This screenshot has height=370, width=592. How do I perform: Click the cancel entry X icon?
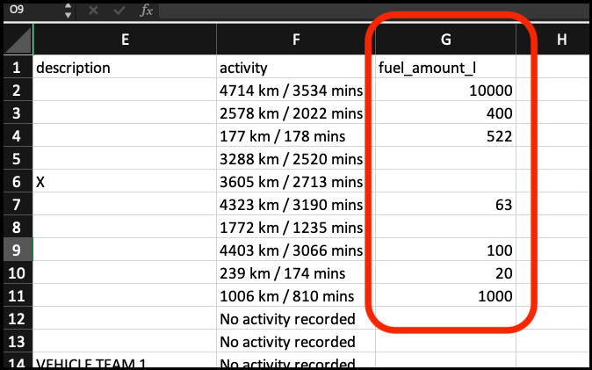(x=93, y=11)
